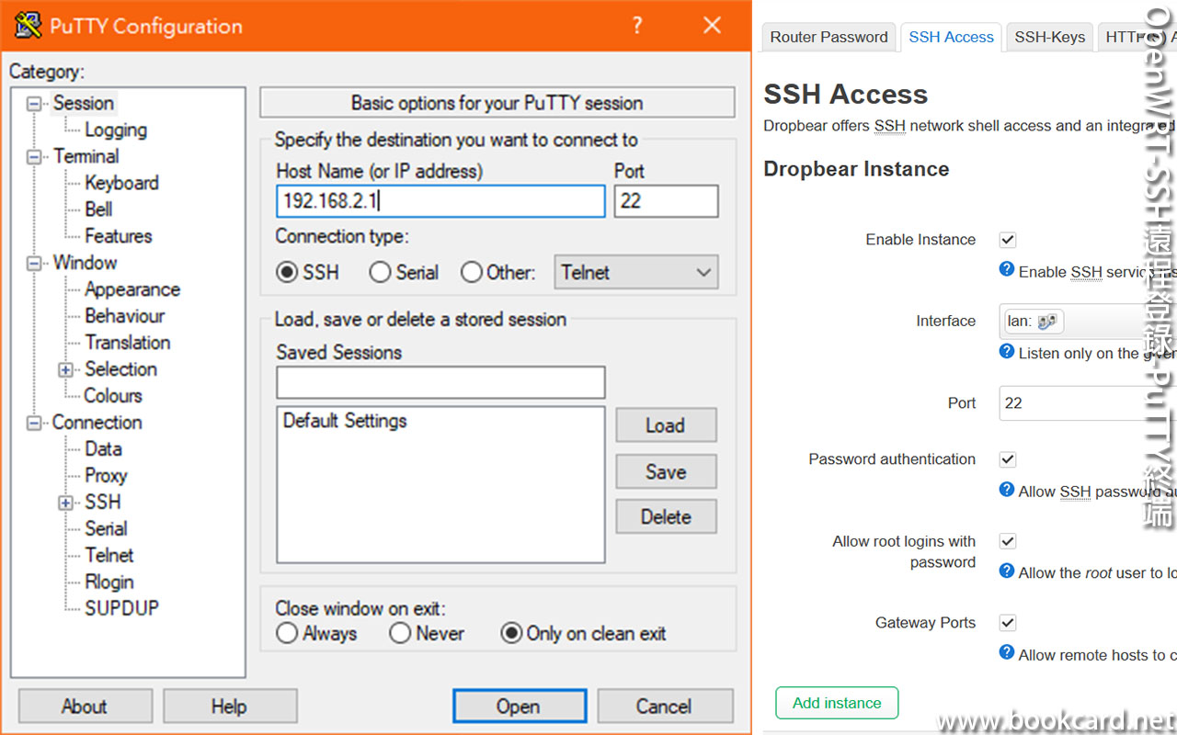This screenshot has width=1177, height=735.
Task: Expand the Selection tree node
Action: [65, 369]
